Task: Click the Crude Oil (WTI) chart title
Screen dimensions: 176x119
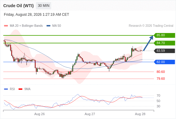Action: click(x=18, y=6)
